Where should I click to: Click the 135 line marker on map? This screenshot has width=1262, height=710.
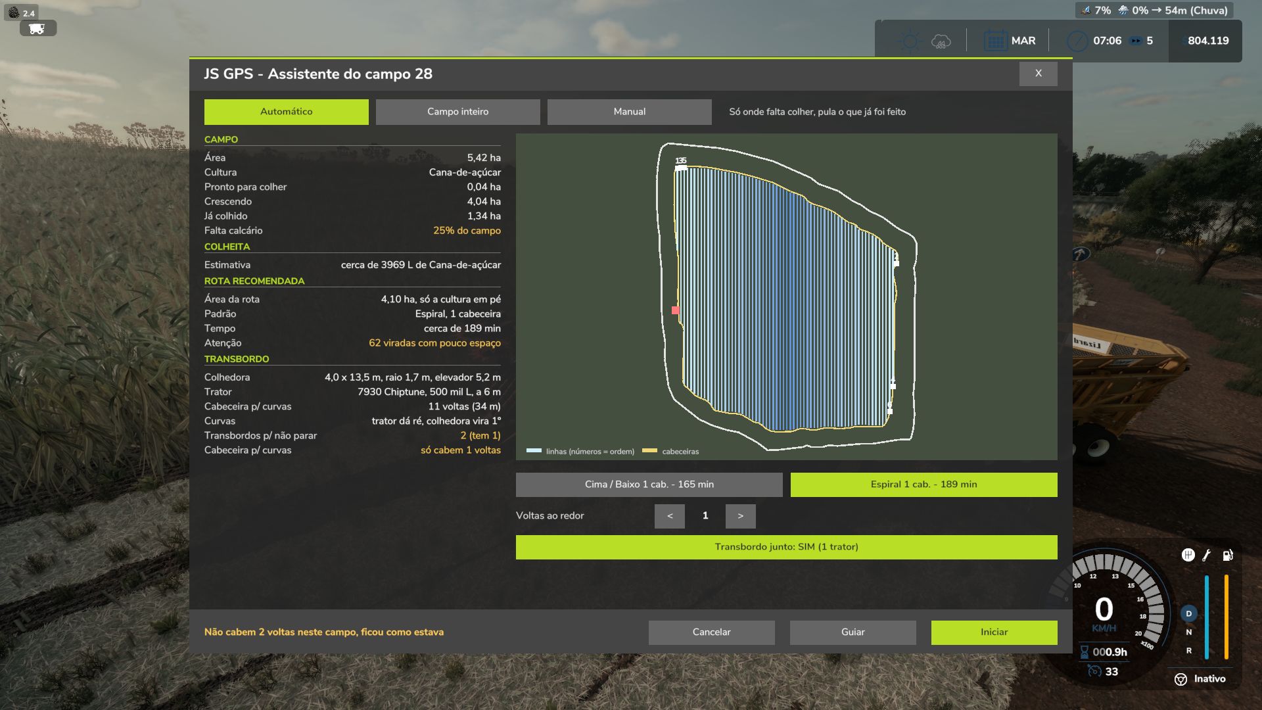681,164
